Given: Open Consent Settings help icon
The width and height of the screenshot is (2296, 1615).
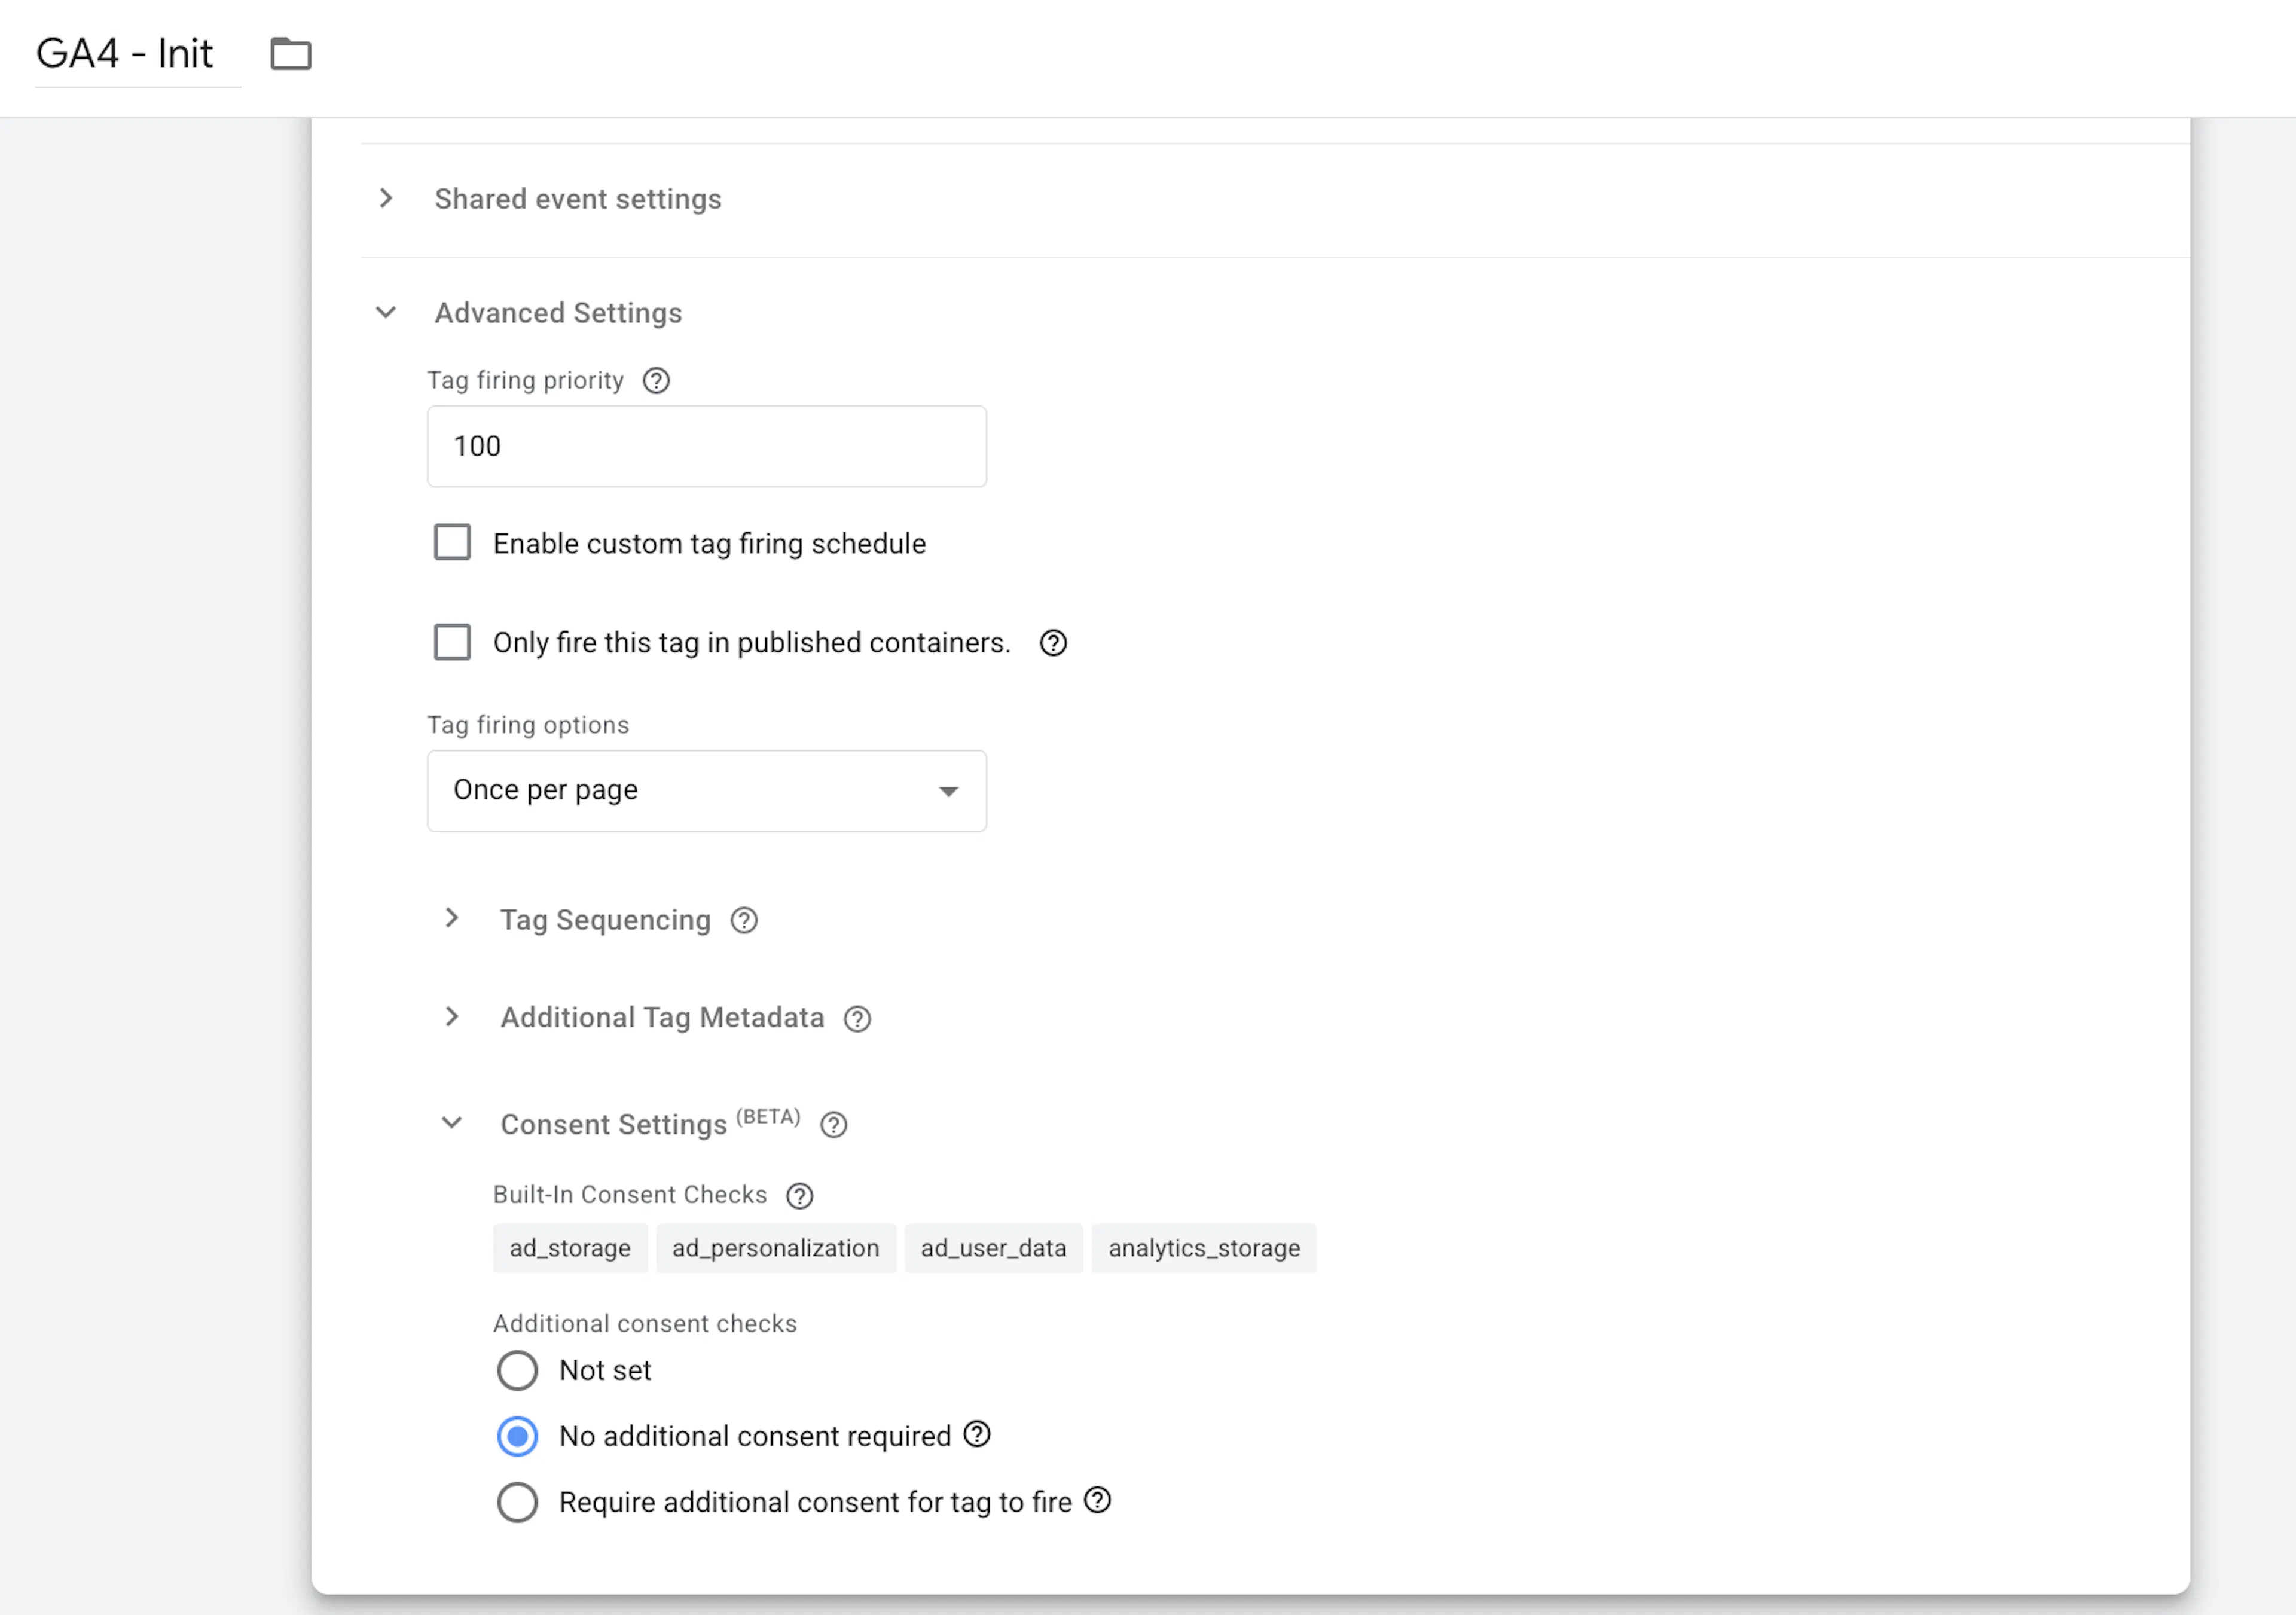Looking at the screenshot, I should [x=833, y=1125].
